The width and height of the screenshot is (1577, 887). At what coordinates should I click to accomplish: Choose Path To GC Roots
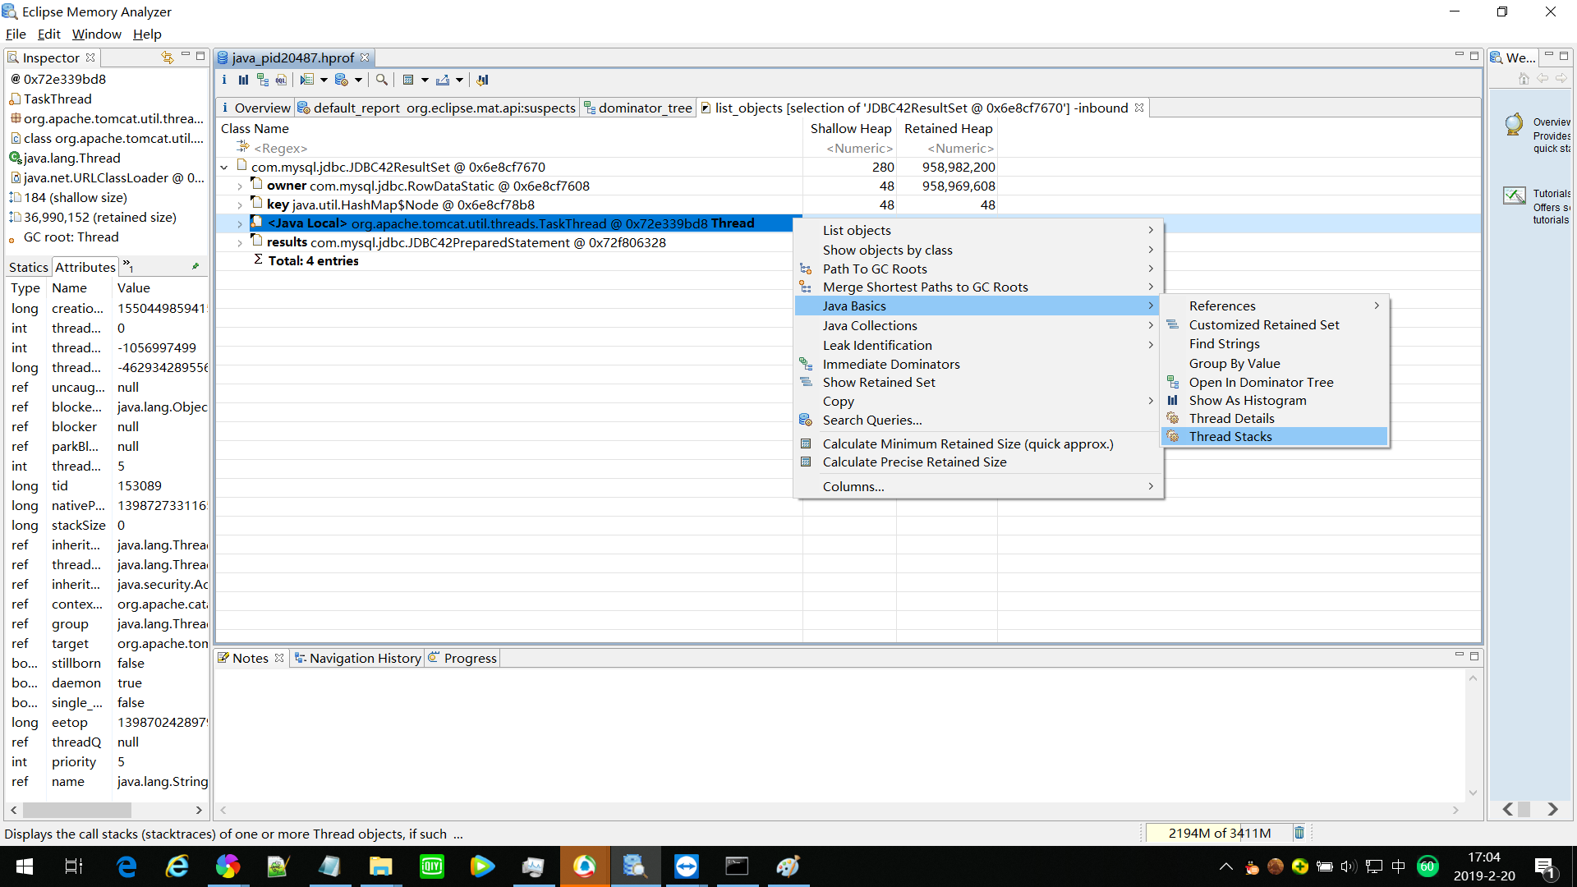pos(874,269)
